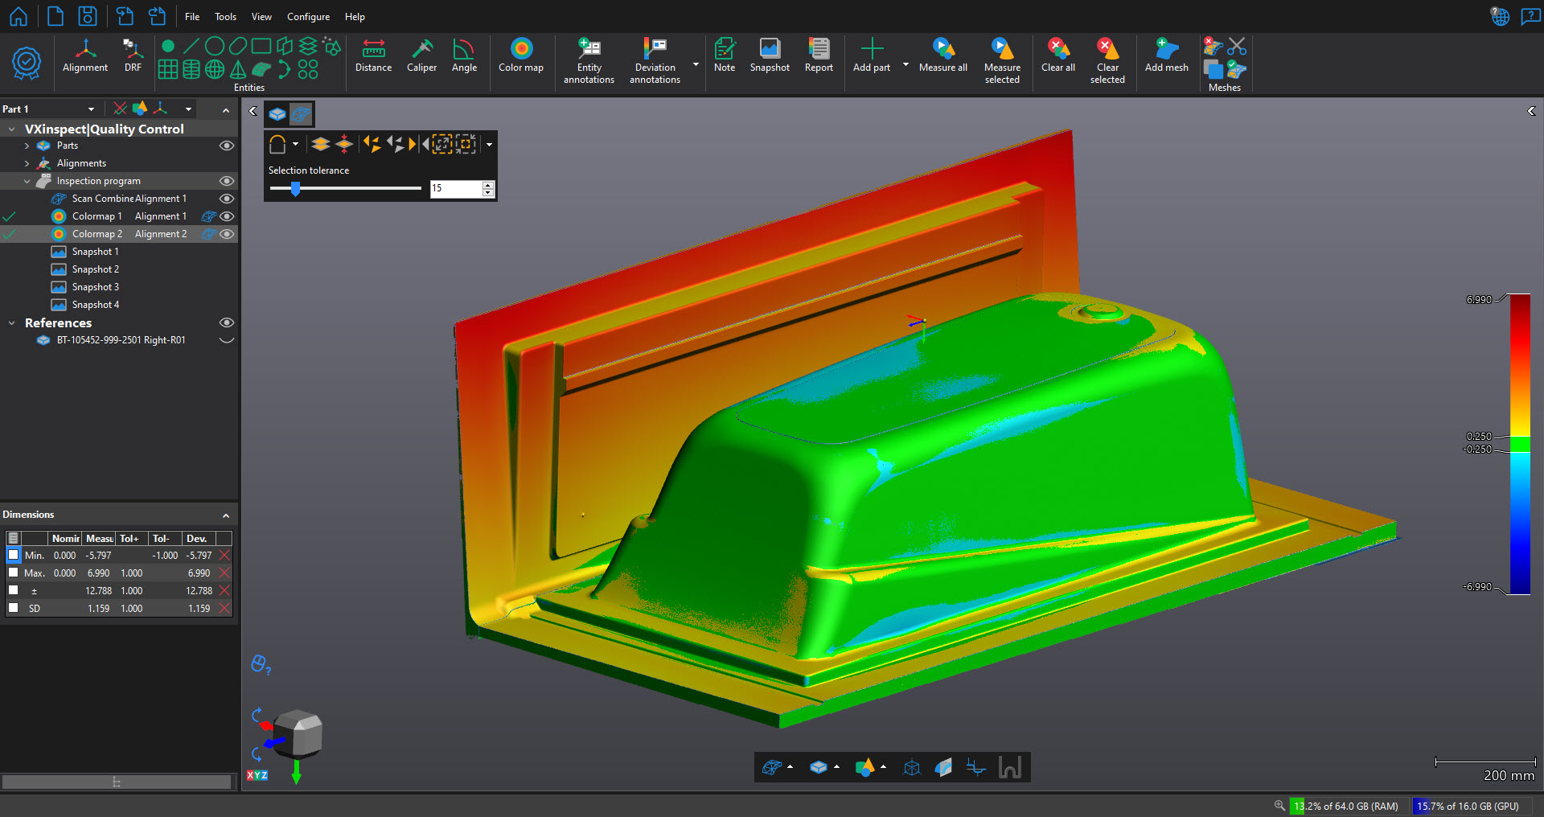This screenshot has width=1544, height=817.
Task: Open the Part 1 dropdown
Action: (x=91, y=109)
